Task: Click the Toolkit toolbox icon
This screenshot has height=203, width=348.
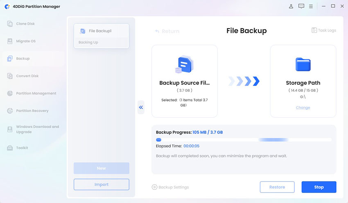Action: [x=10, y=148]
